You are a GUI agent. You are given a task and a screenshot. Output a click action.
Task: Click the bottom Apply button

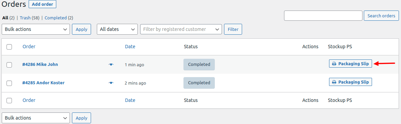tap(81, 118)
